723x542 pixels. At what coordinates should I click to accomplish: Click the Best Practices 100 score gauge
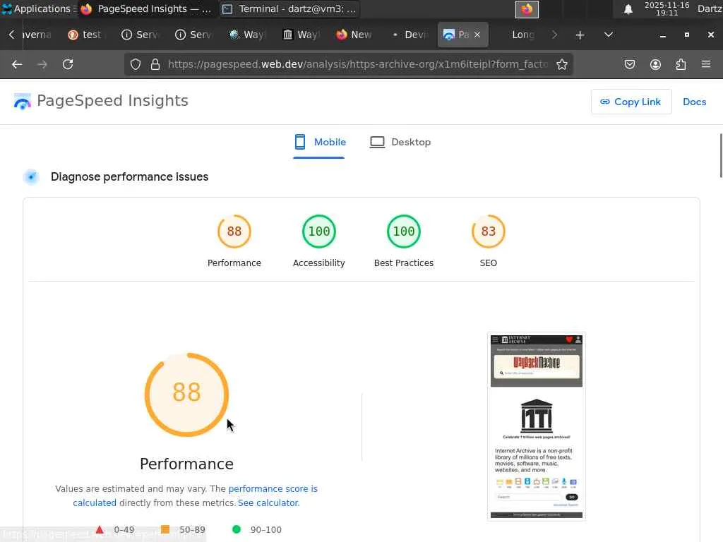404,231
